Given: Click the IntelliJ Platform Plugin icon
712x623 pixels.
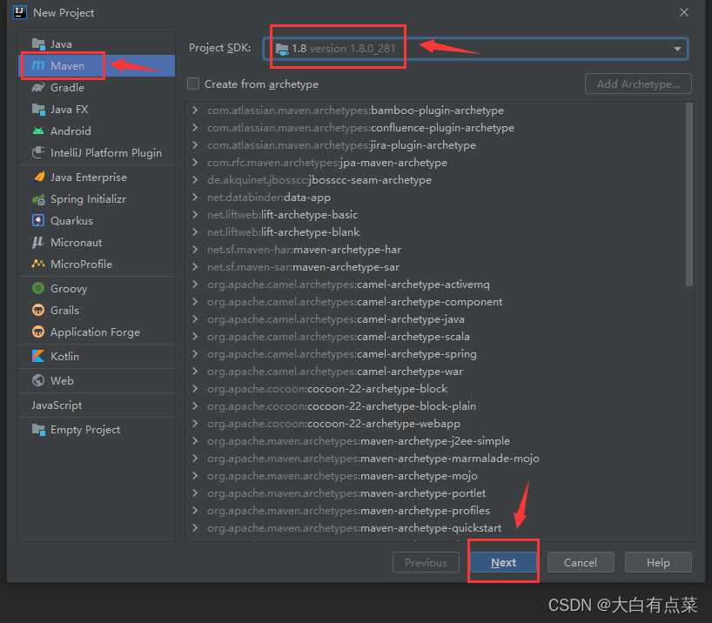Looking at the screenshot, I should click(38, 152).
